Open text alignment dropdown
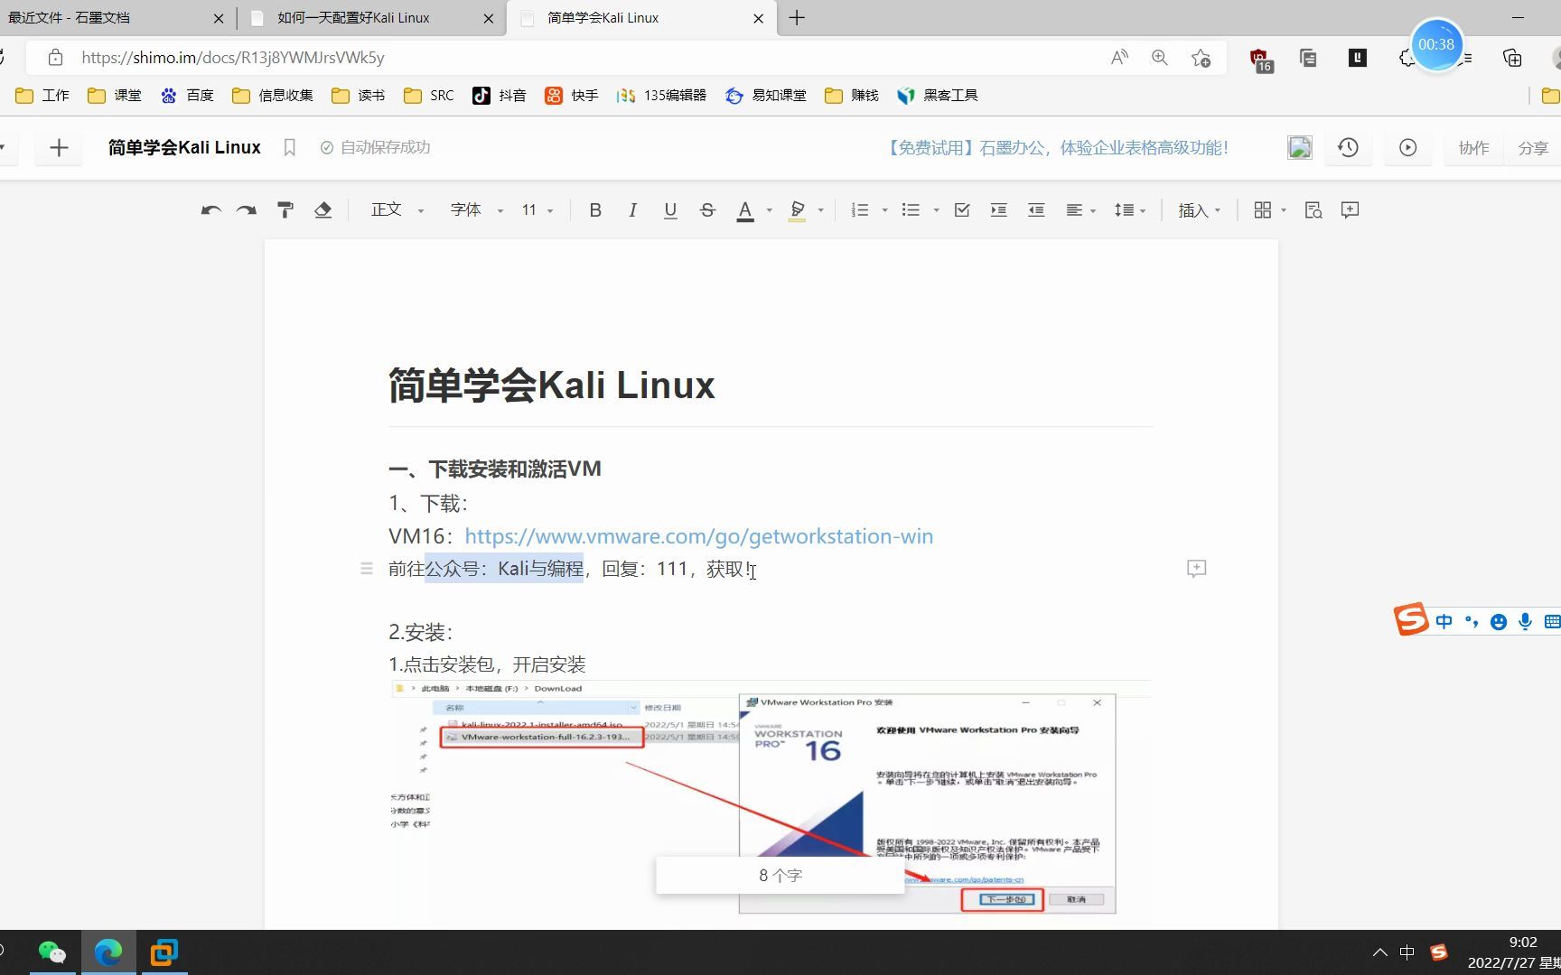This screenshot has width=1561, height=975. (1080, 210)
